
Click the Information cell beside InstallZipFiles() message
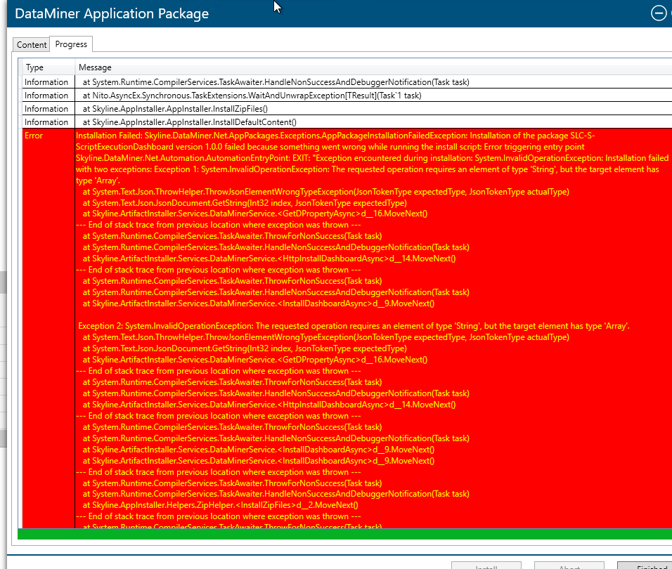(49, 109)
